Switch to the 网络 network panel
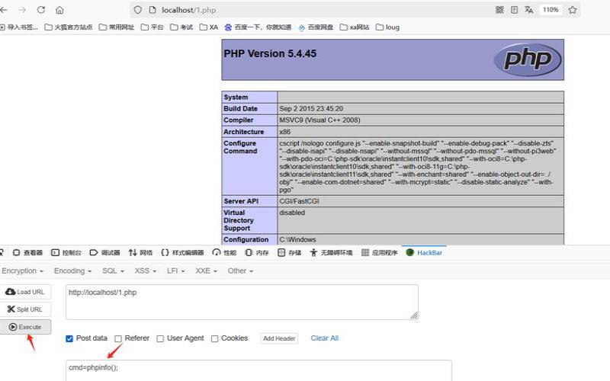610x381 pixels. click(141, 252)
